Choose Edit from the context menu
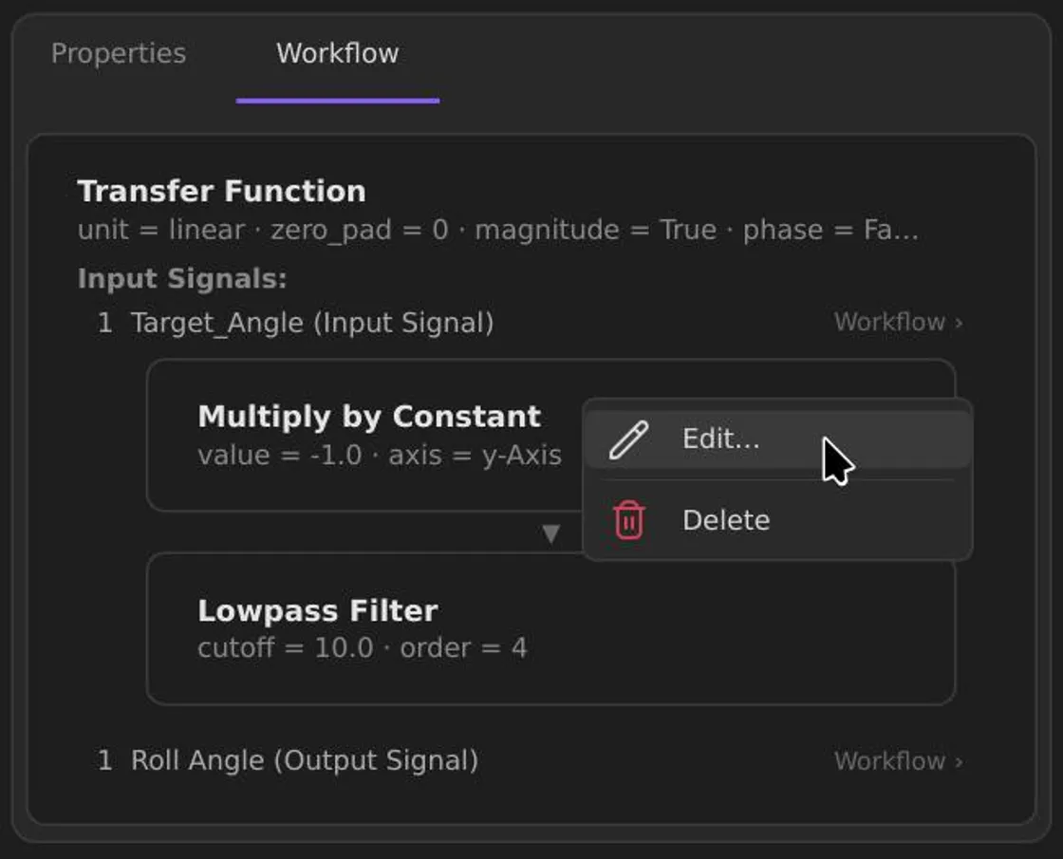This screenshot has height=859, width=1063. (x=719, y=439)
